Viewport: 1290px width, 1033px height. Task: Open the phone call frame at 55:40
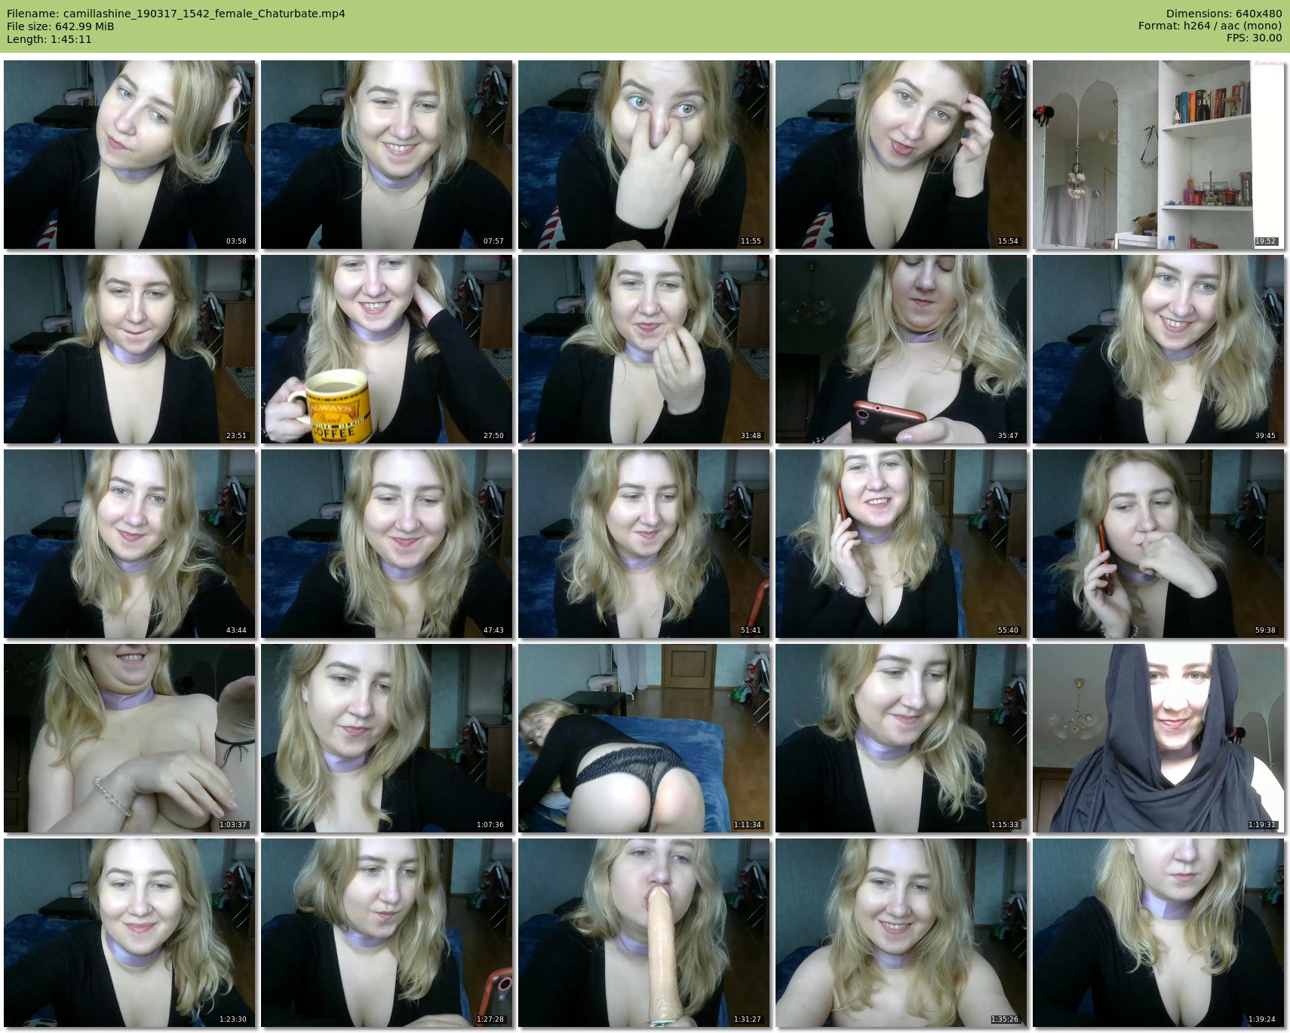click(901, 544)
